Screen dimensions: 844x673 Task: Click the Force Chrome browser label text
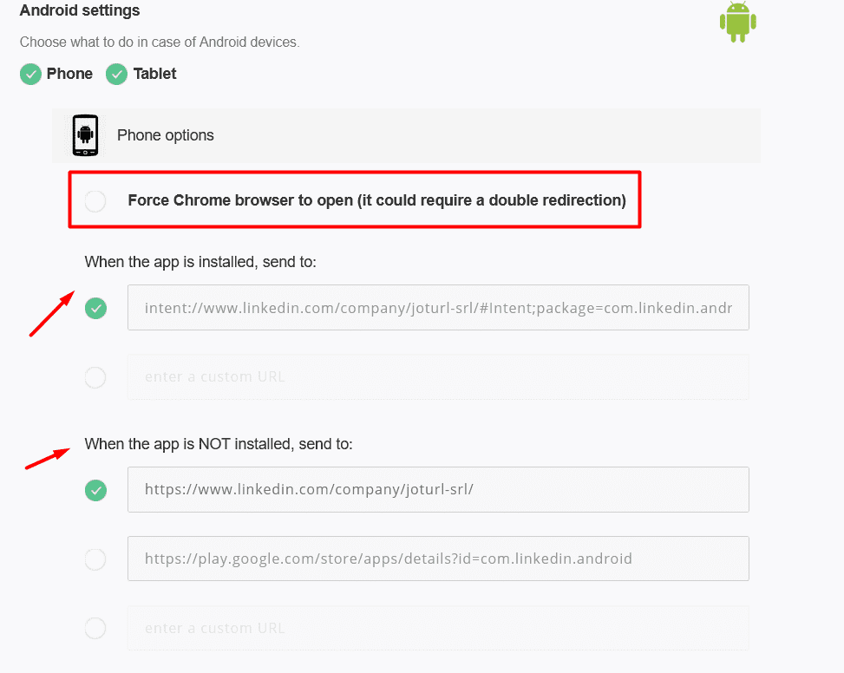376,200
